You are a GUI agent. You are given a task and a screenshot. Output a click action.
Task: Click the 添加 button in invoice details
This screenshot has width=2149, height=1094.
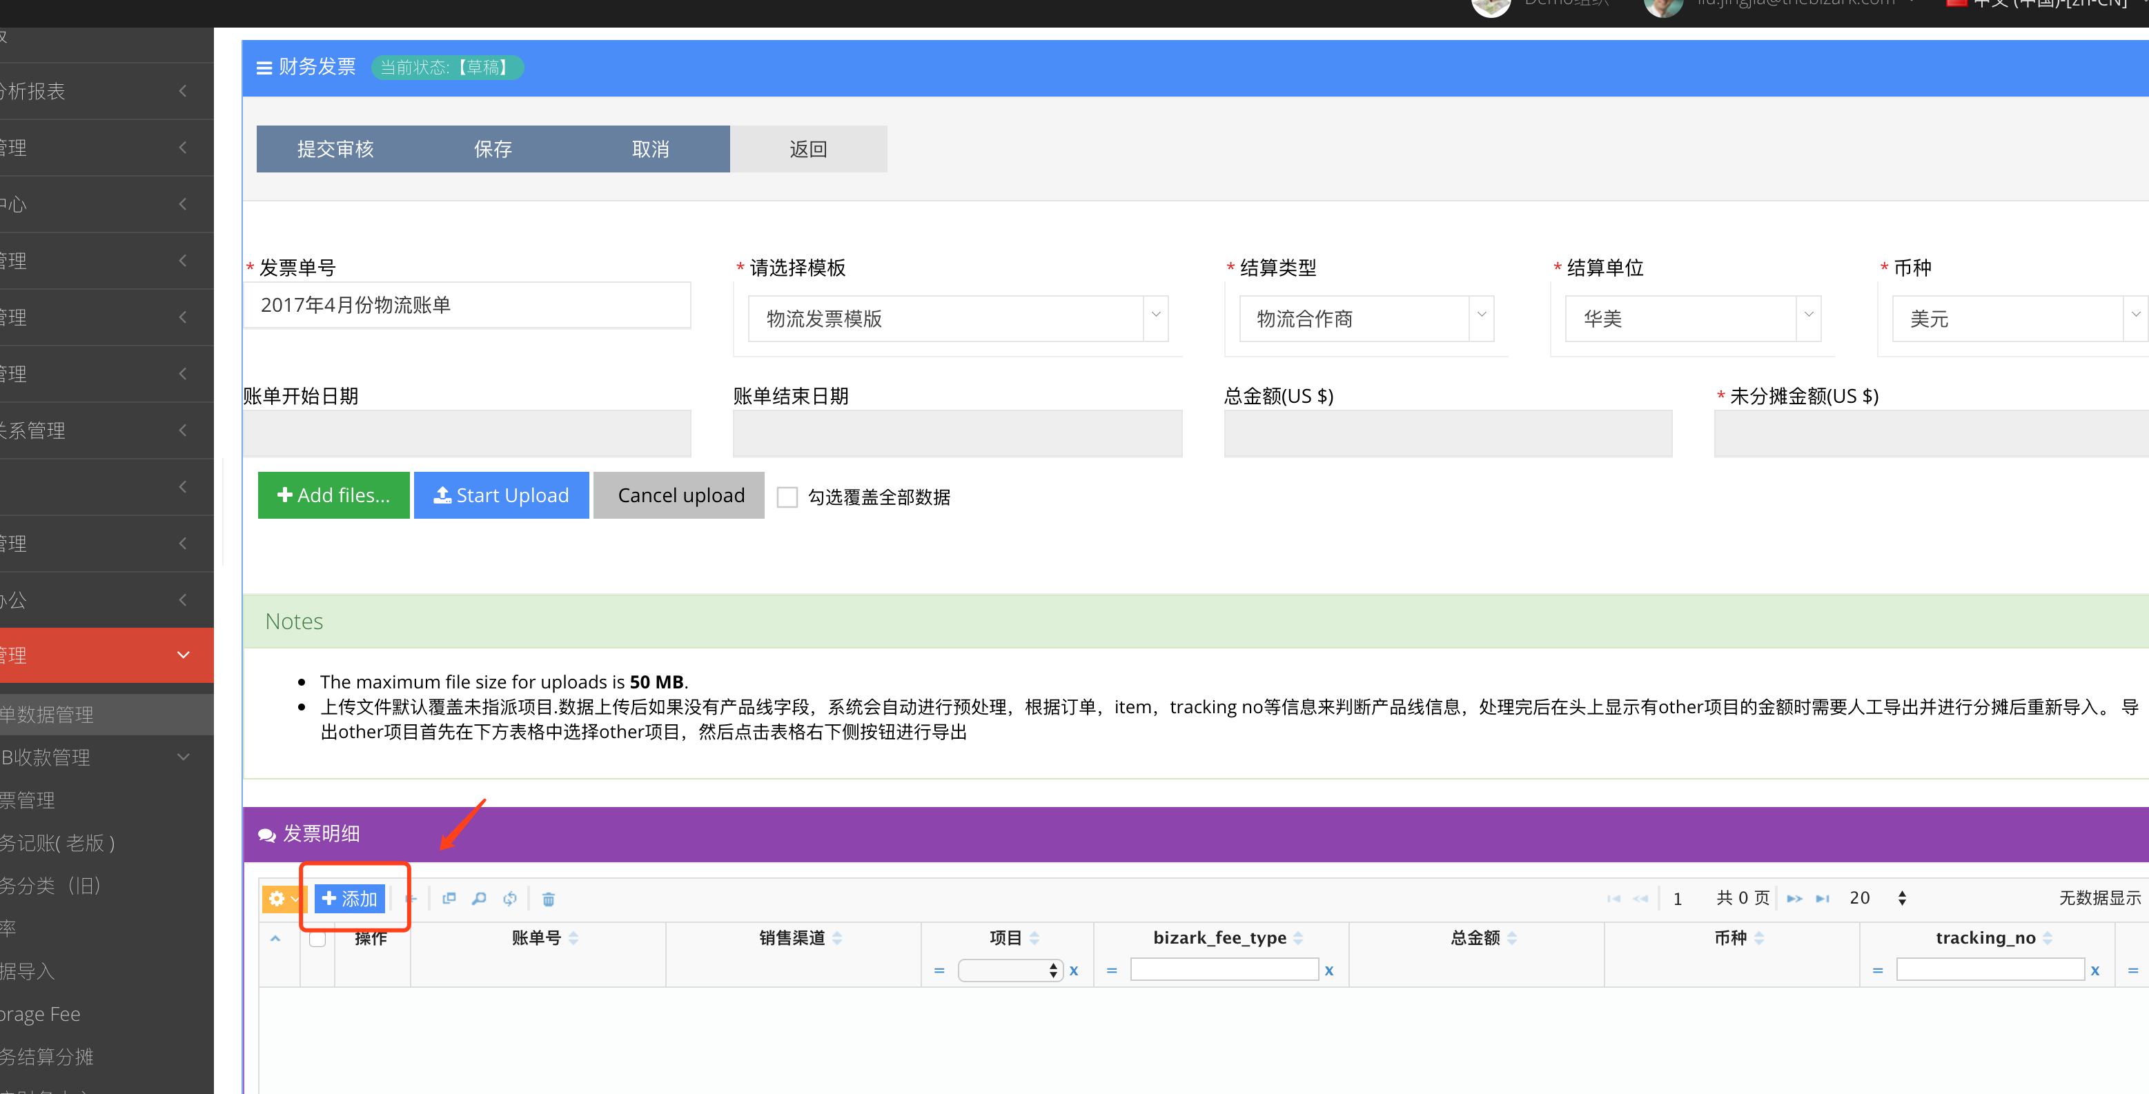(350, 898)
